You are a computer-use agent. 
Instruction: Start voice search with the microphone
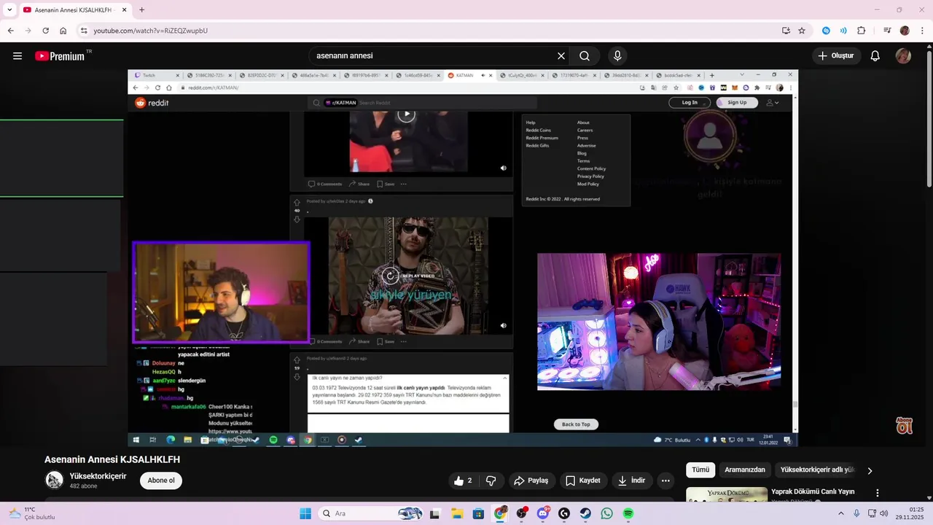coord(617,56)
